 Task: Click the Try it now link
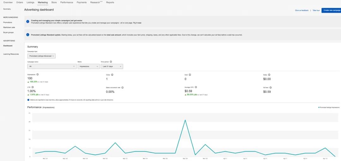tap(137, 23)
